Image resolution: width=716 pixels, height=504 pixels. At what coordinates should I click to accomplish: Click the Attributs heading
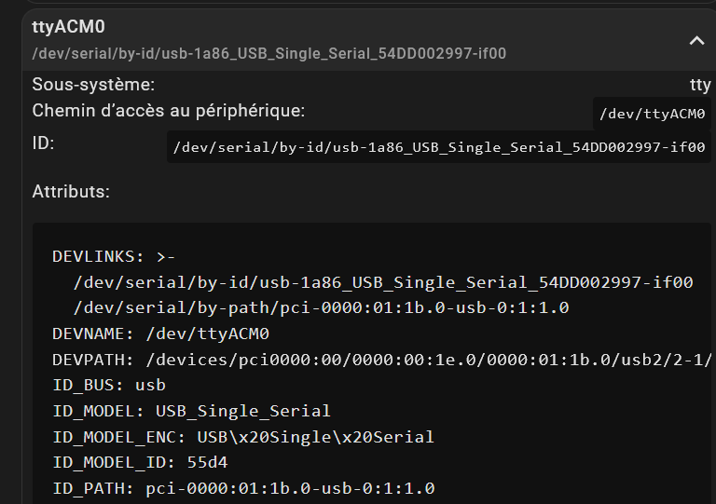pos(71,192)
